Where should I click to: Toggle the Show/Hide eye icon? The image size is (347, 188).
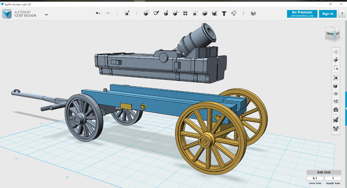(336, 94)
